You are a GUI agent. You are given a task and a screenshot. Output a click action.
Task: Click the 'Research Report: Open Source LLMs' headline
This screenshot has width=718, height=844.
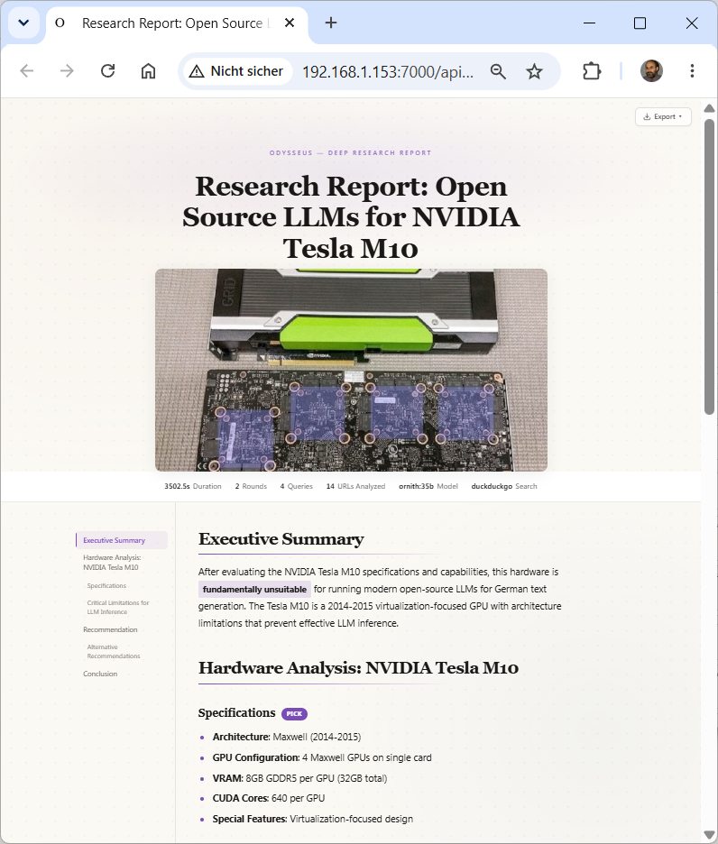point(351,217)
